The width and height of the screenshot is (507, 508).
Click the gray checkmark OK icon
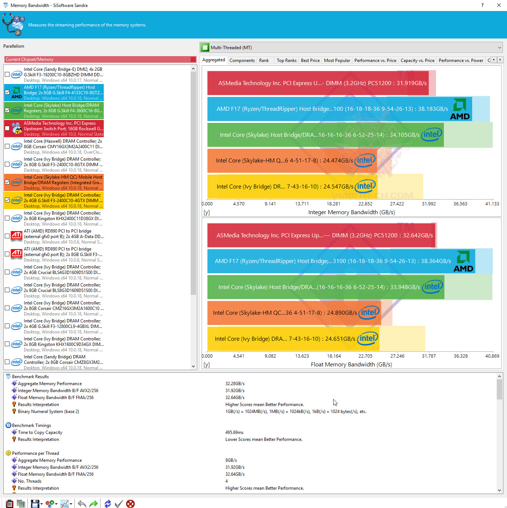119,504
